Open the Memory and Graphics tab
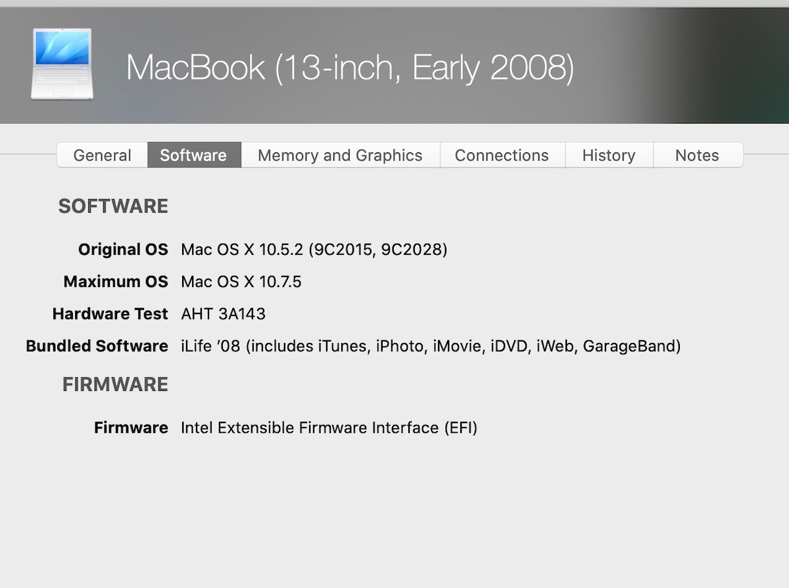Viewport: 789px width, 588px height. [x=340, y=155]
